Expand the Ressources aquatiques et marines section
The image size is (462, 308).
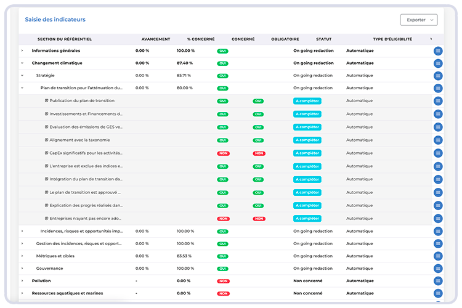[x=22, y=293]
